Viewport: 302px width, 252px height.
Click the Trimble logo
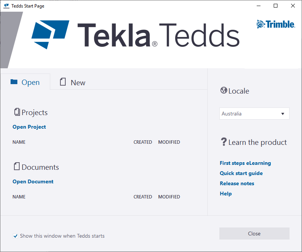276,24
